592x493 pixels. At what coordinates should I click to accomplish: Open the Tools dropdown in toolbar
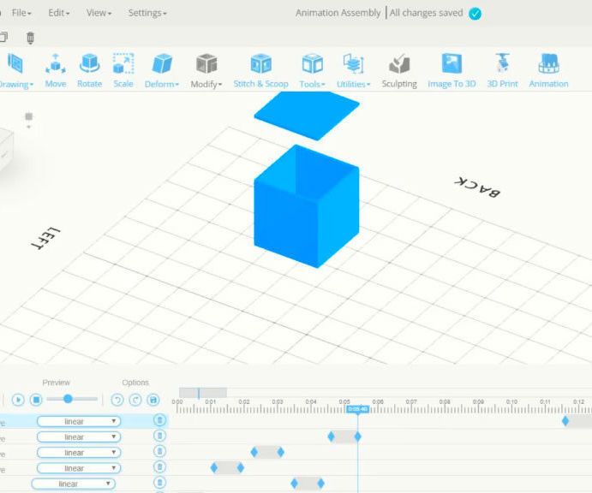(x=312, y=70)
